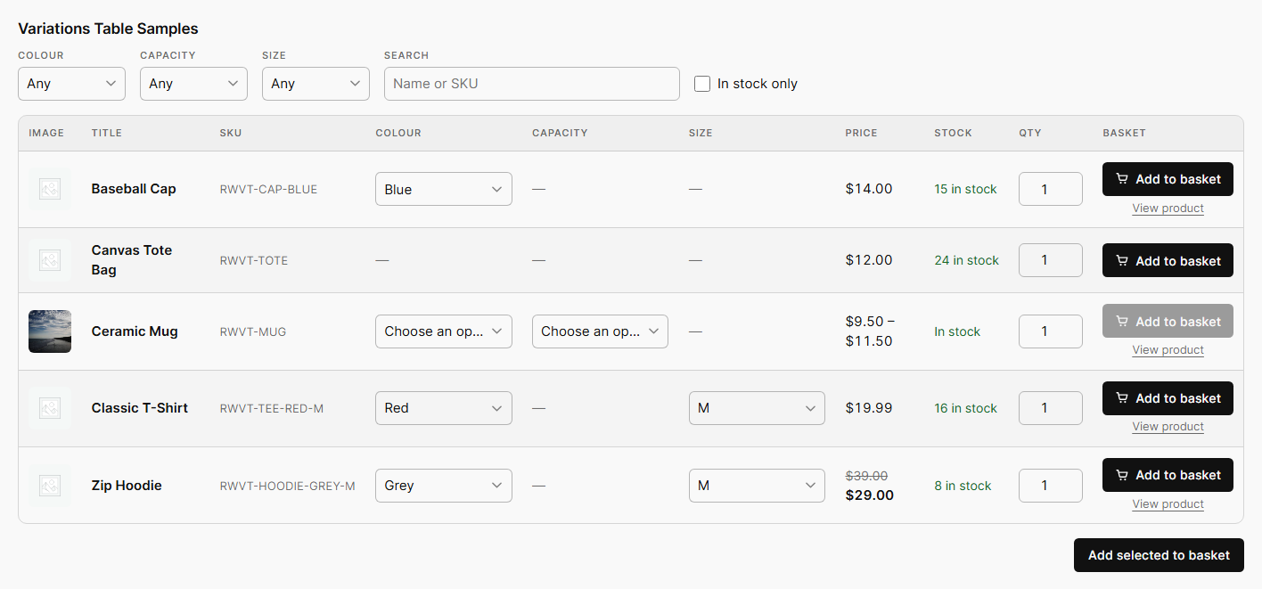Click the Canvas Tote Bag placeholder image

50,260
